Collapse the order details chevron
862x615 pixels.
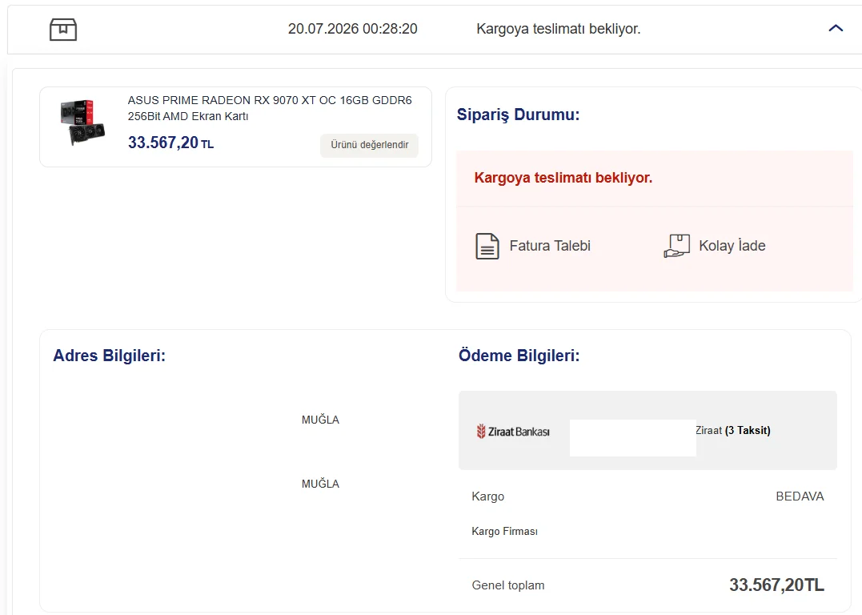tap(836, 28)
